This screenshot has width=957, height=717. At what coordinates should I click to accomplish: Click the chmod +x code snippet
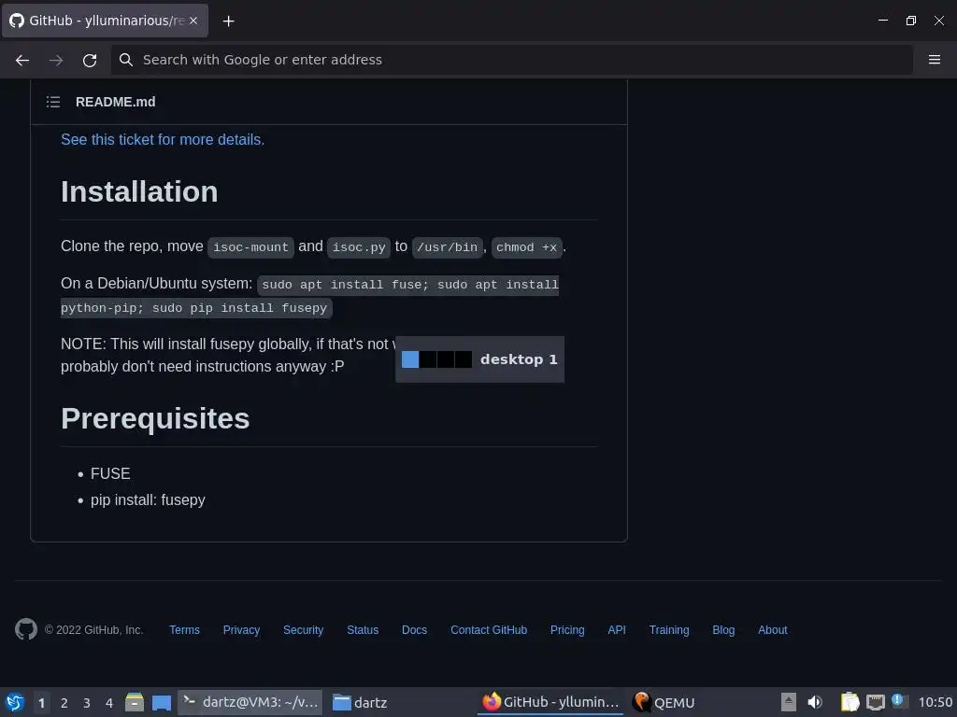[527, 246]
